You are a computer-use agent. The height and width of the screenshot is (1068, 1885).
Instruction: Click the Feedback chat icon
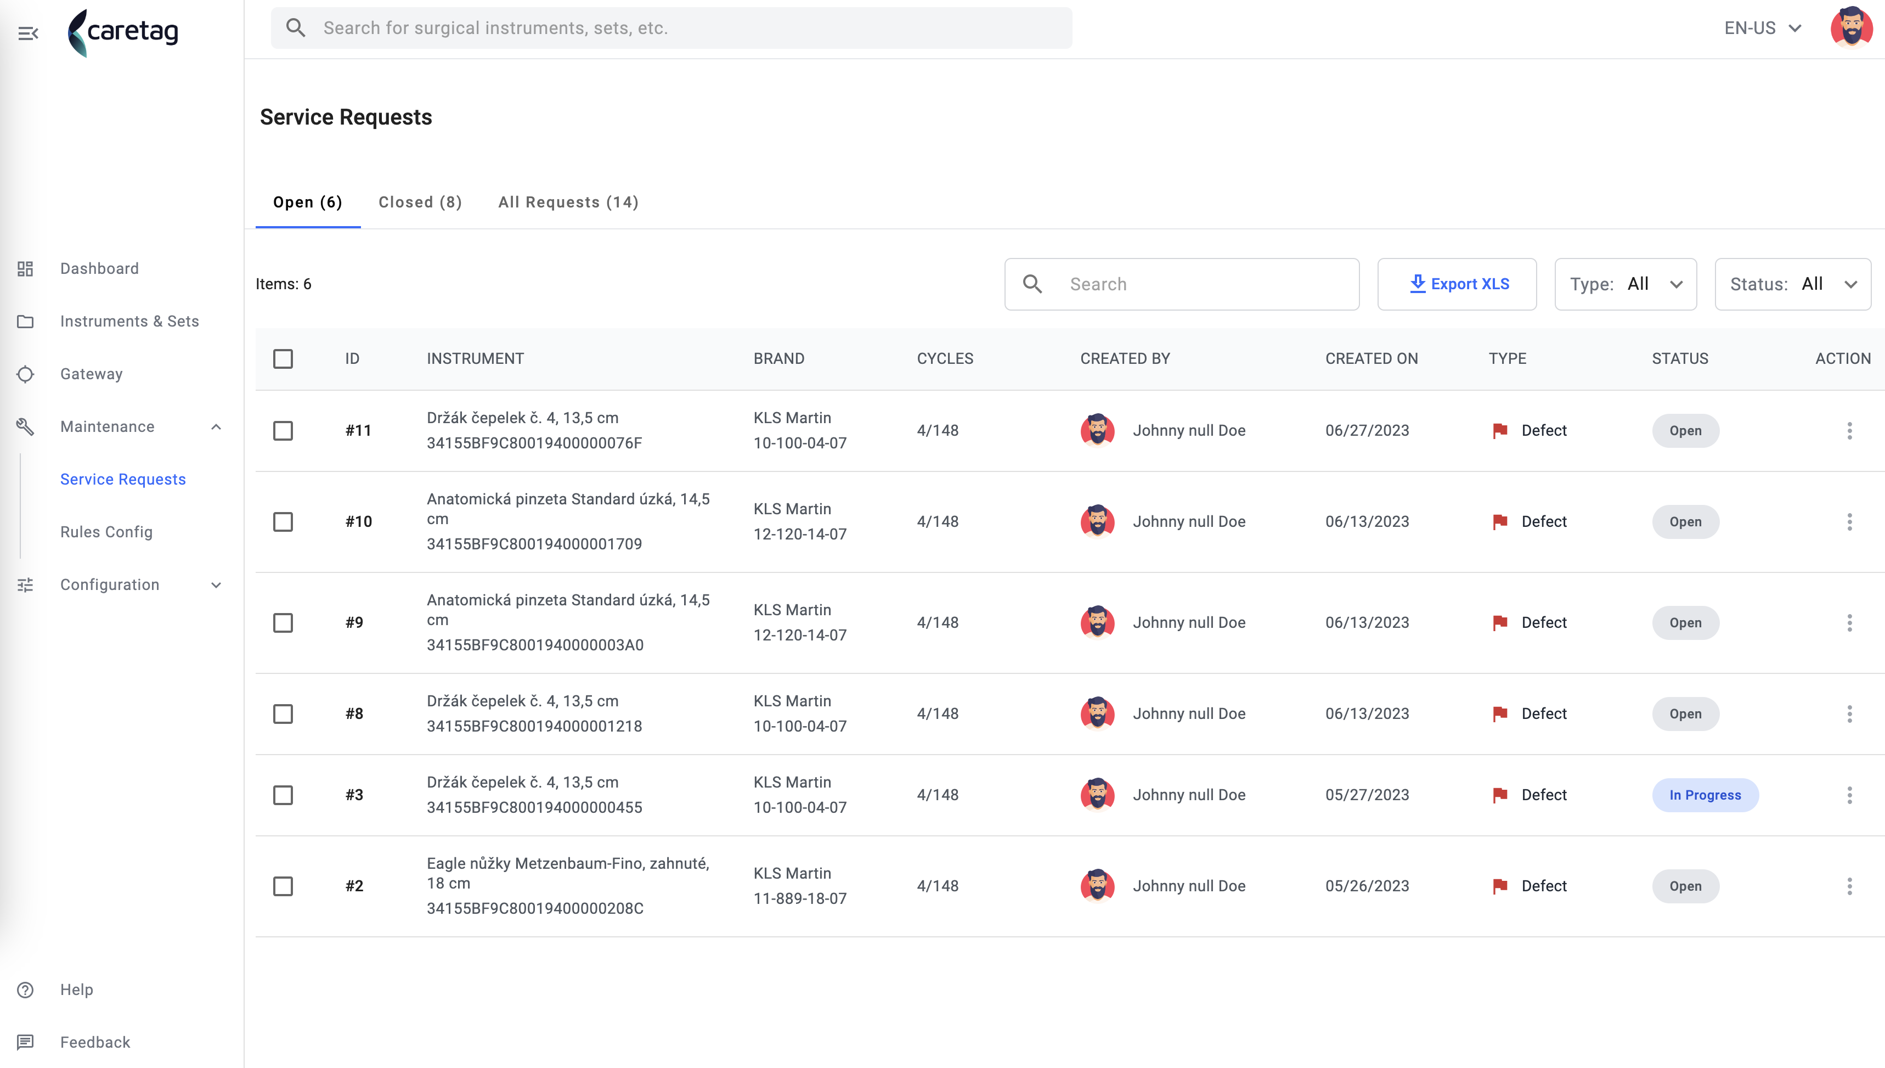pyautogui.click(x=26, y=1042)
